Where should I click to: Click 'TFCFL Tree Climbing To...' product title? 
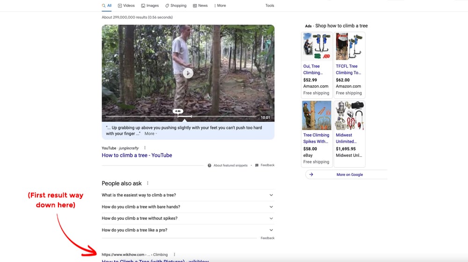(348, 69)
